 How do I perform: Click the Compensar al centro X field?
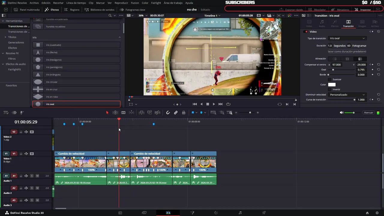click(337, 64)
